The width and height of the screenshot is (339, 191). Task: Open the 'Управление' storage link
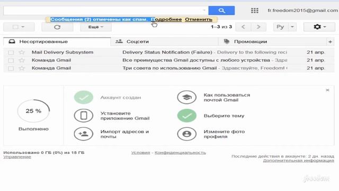(x=17, y=157)
